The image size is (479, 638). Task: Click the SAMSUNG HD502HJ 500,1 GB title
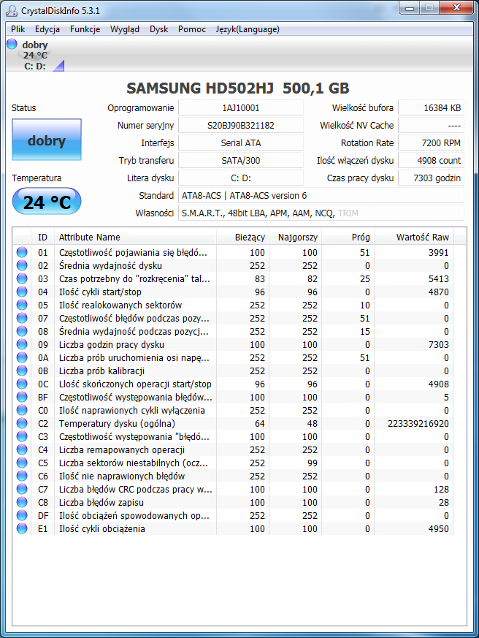coord(238,88)
